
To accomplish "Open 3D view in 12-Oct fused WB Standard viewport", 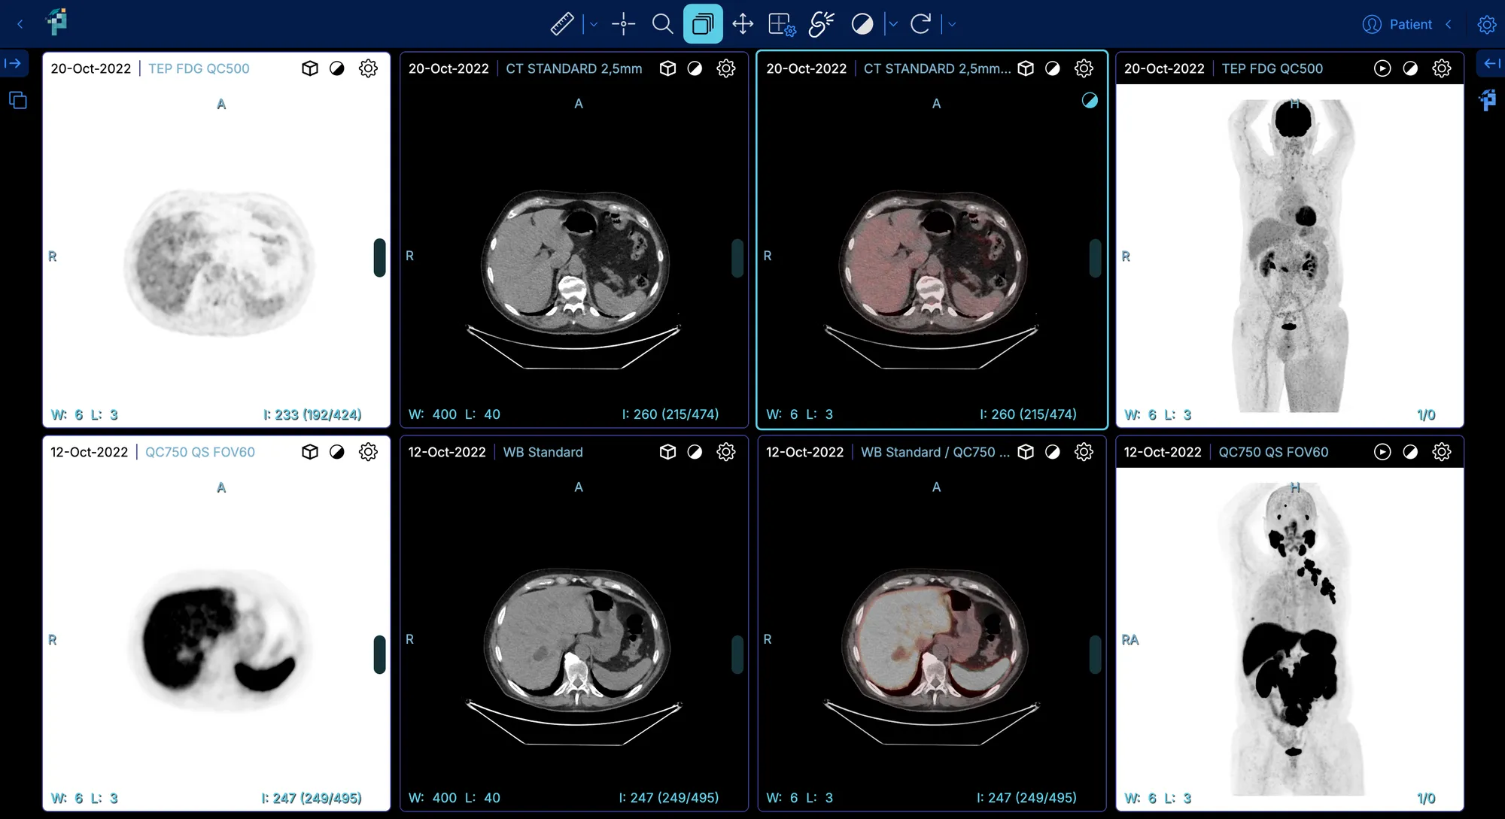I will (x=1026, y=452).
